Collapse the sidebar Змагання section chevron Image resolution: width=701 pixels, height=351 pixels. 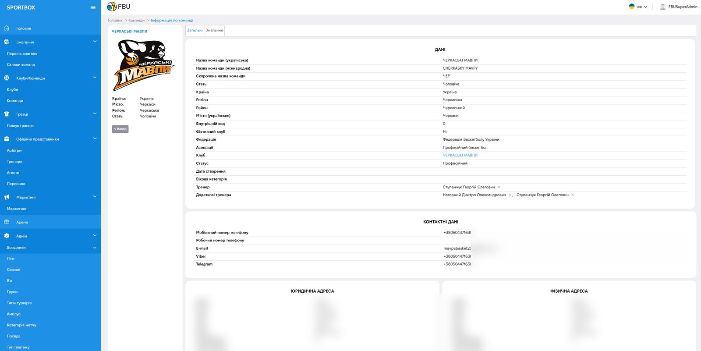[x=95, y=42]
